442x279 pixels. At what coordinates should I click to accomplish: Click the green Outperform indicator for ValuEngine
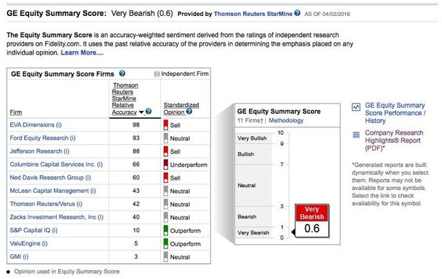166,244
